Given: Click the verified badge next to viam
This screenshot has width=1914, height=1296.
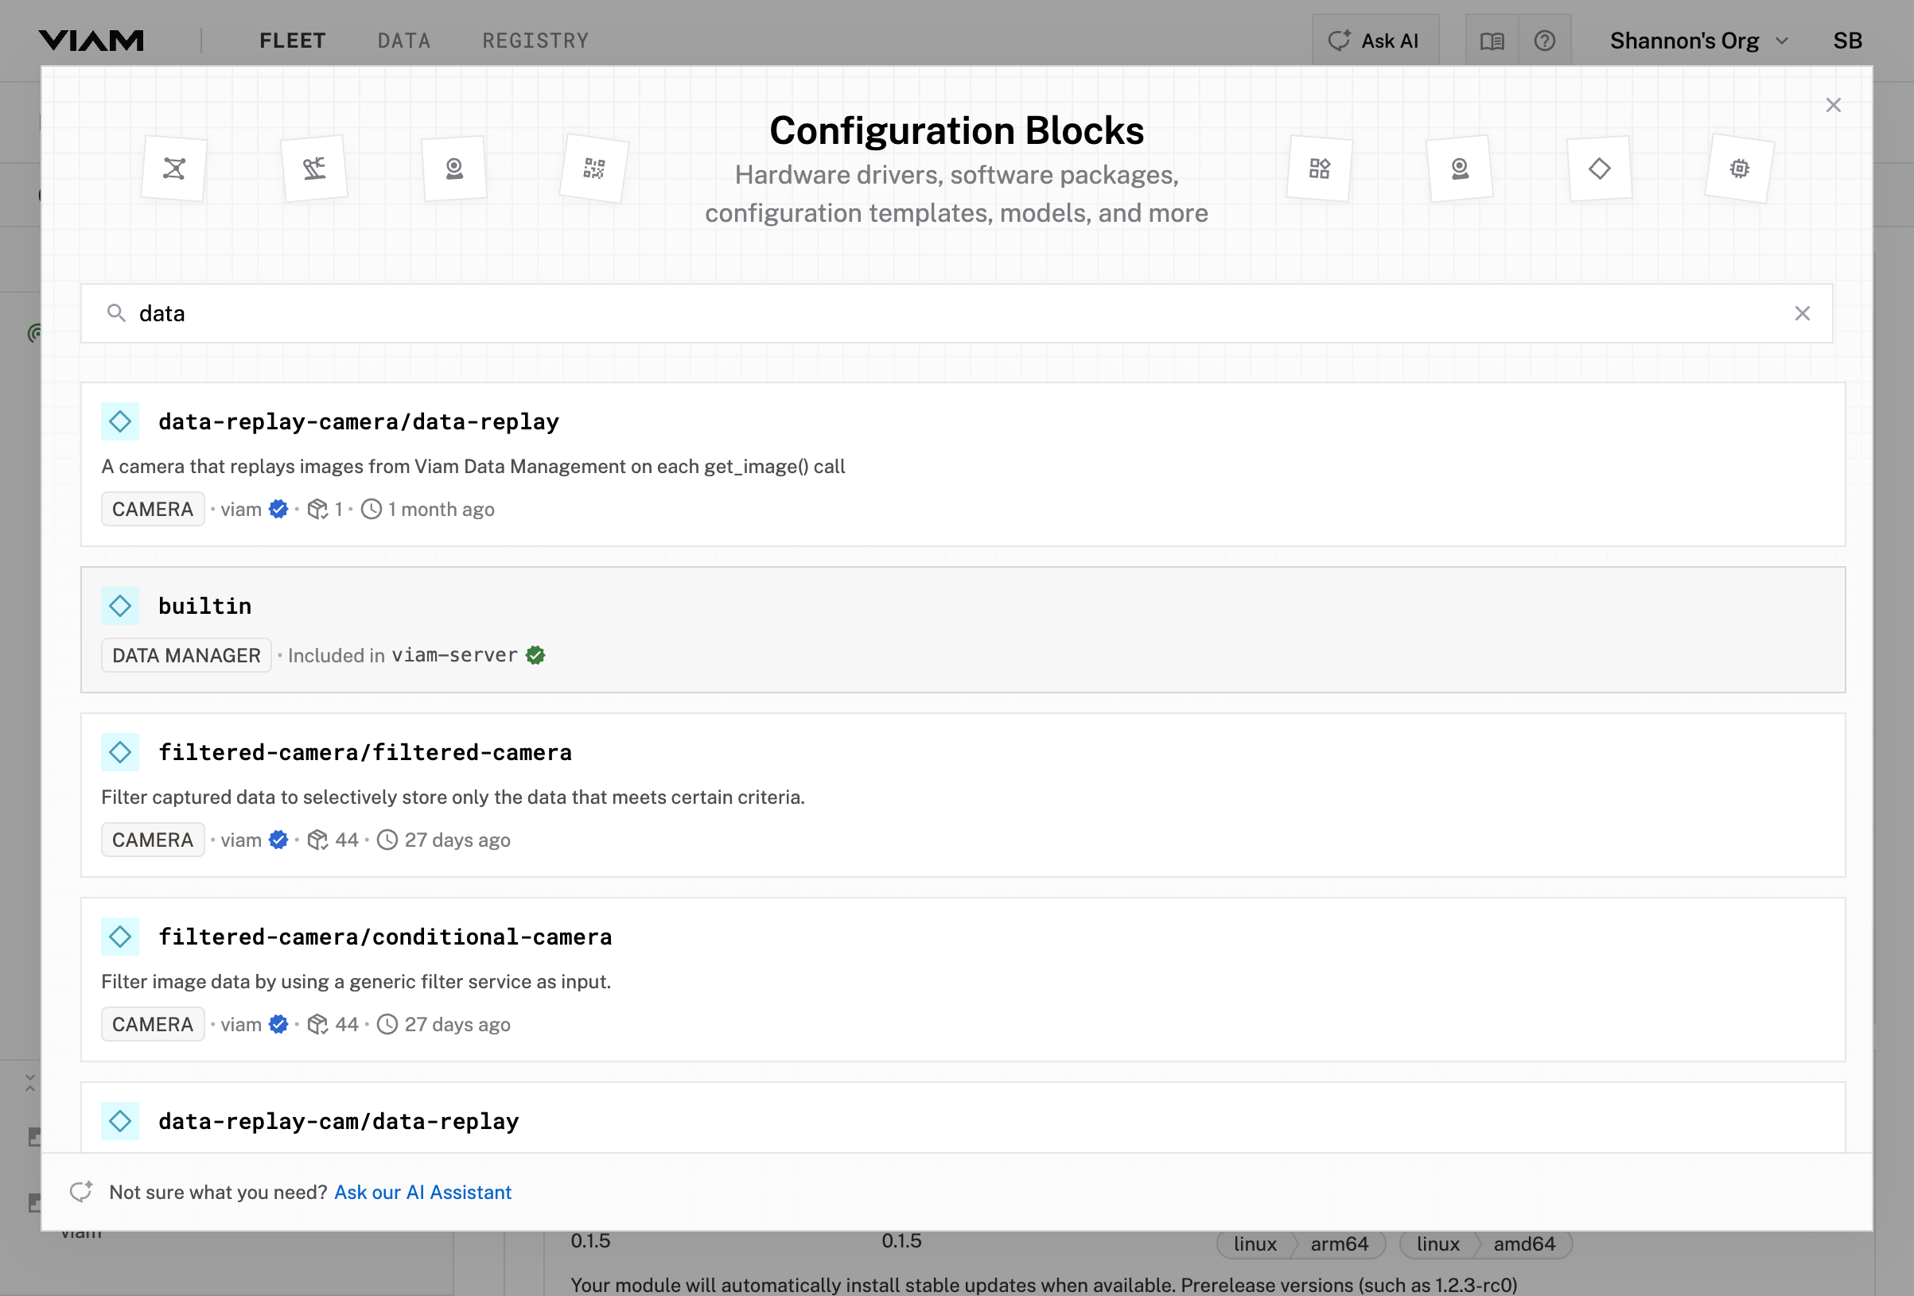Looking at the screenshot, I should [x=278, y=509].
